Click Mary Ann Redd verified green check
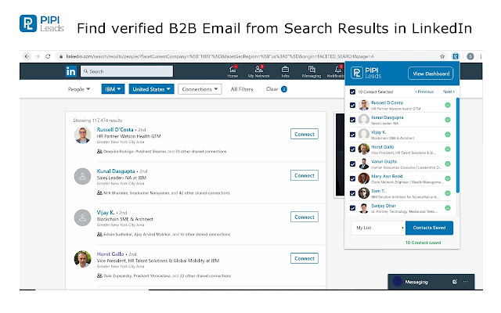 448,178
